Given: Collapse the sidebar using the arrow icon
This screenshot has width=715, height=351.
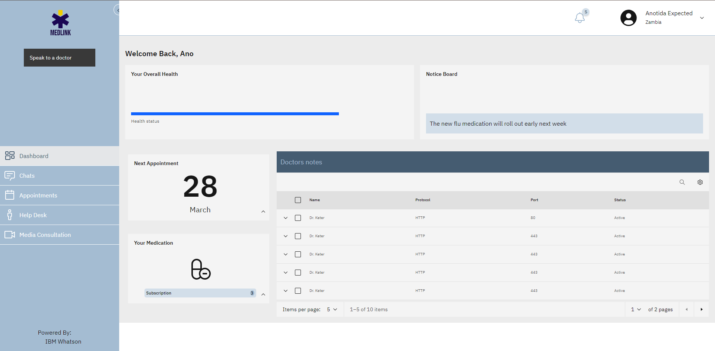Looking at the screenshot, I should (x=117, y=10).
